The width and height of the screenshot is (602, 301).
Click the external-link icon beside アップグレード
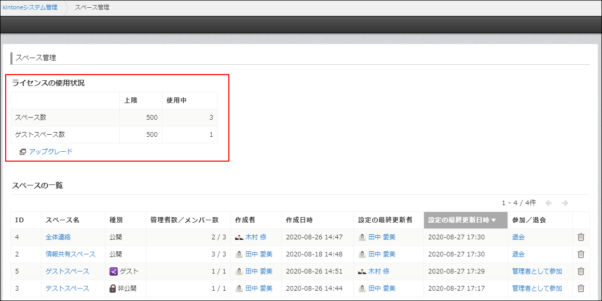point(23,152)
